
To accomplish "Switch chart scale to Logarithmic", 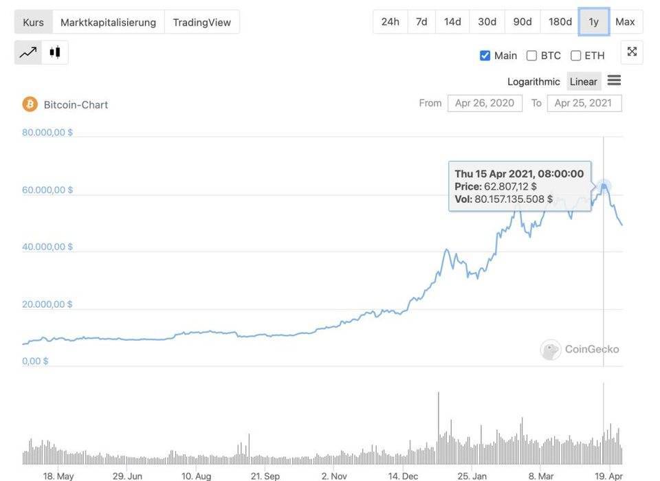I will (533, 81).
